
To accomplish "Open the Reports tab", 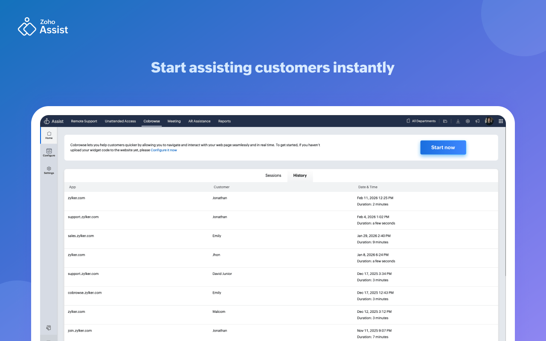I will click(x=224, y=121).
